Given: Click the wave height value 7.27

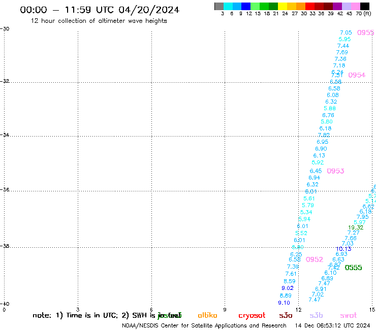Looking at the screenshot, I should (354, 233).
